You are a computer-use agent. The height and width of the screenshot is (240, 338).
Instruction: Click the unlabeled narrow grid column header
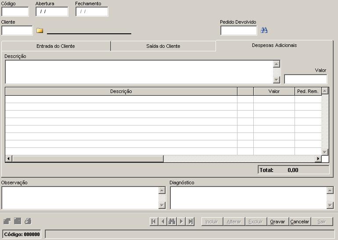pos(245,91)
